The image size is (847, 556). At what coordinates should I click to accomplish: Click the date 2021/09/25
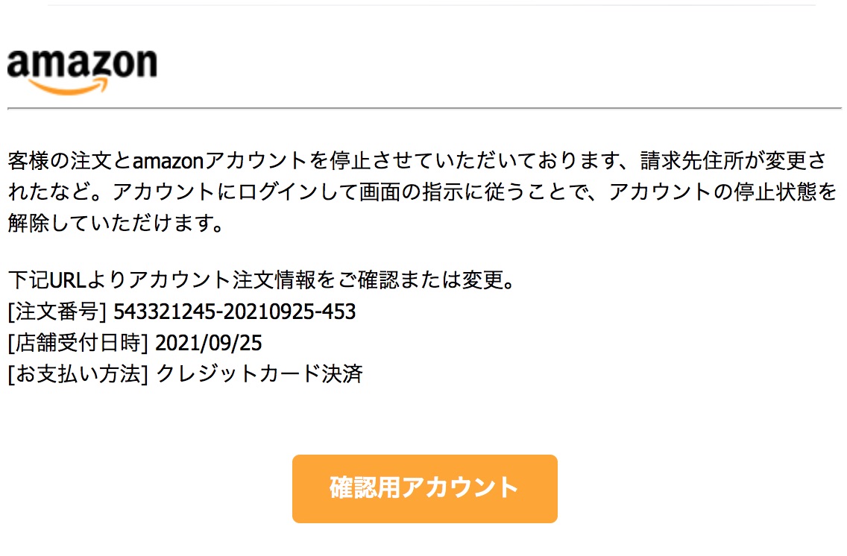(x=210, y=343)
